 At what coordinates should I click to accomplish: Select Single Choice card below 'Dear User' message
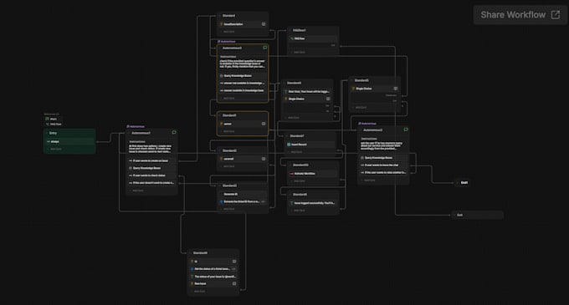307,99
